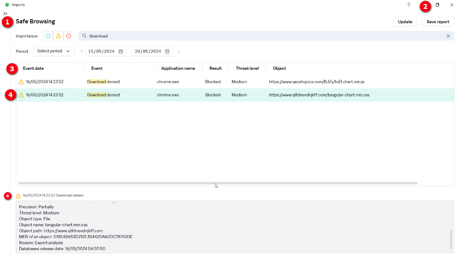Expand the sidebar with double chevron
This screenshot has width=459, height=258.
(5, 14)
